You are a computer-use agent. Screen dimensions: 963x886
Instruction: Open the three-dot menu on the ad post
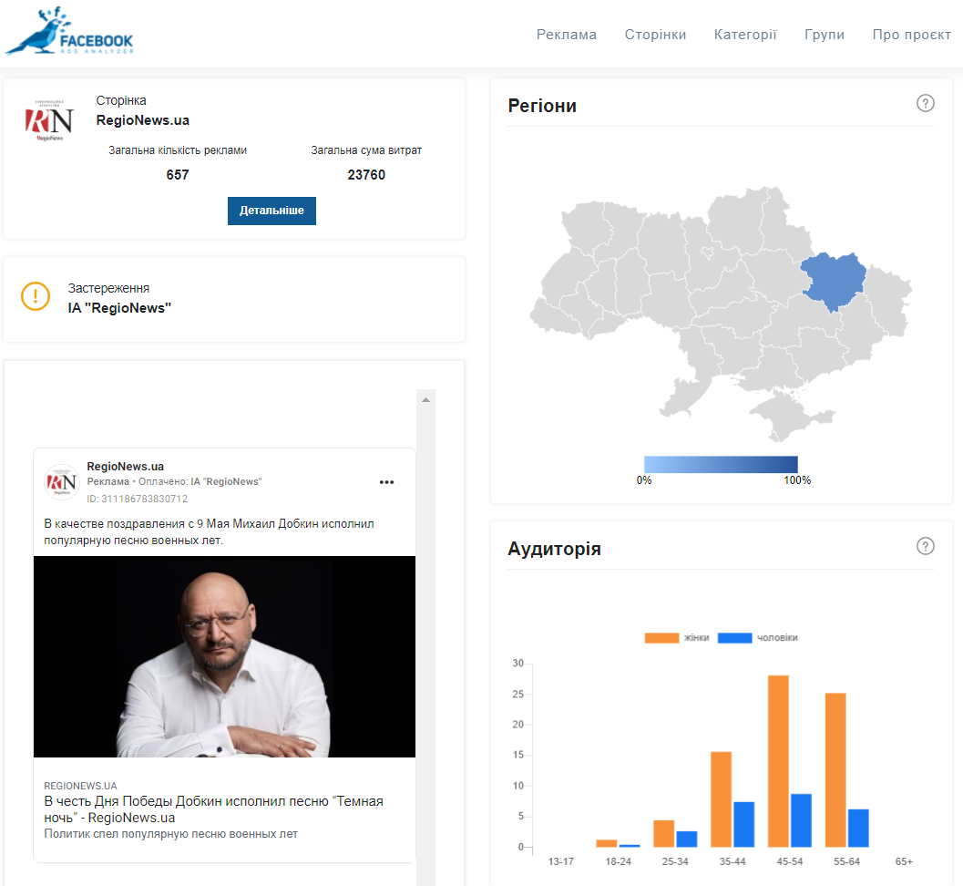pyautogui.click(x=386, y=482)
